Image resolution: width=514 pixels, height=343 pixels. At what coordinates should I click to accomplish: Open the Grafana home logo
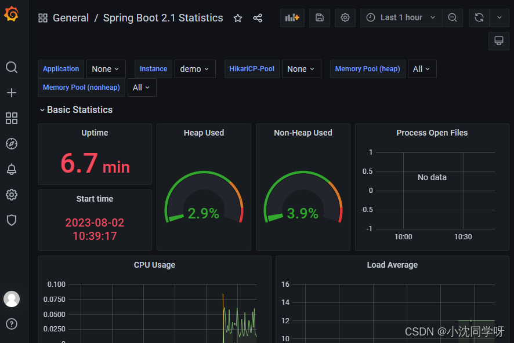pos(12,14)
